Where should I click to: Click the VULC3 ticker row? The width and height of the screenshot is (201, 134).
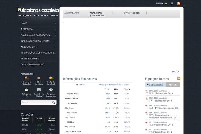pos(38,125)
